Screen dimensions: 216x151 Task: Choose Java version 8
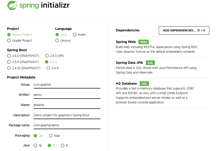point(62,146)
